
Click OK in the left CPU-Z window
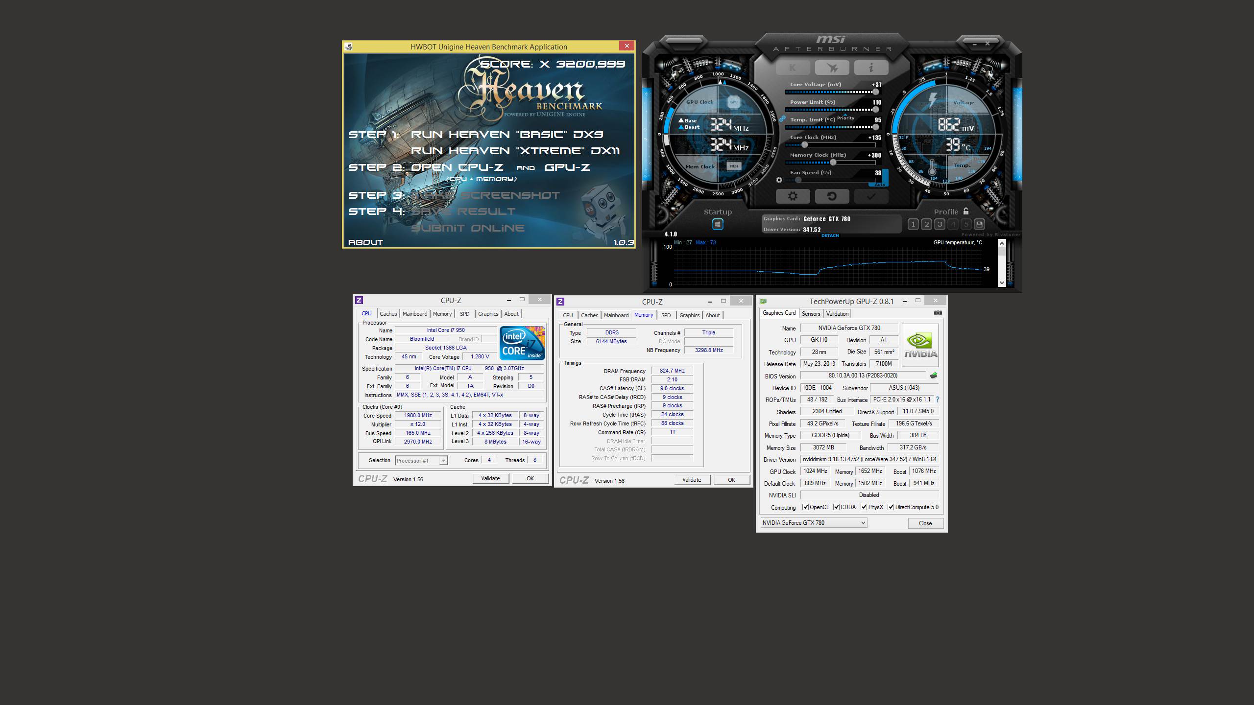point(530,478)
